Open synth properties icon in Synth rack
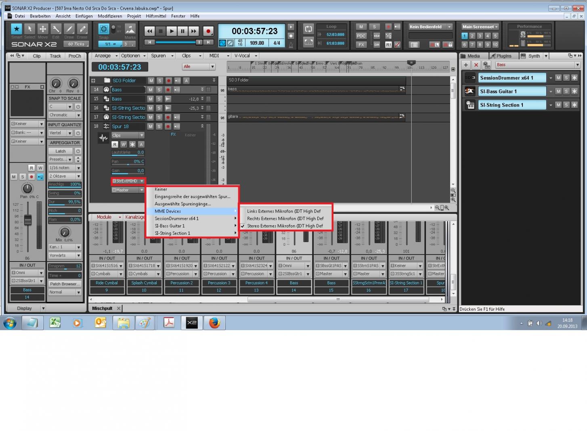The height and width of the screenshot is (431, 587). click(486, 65)
